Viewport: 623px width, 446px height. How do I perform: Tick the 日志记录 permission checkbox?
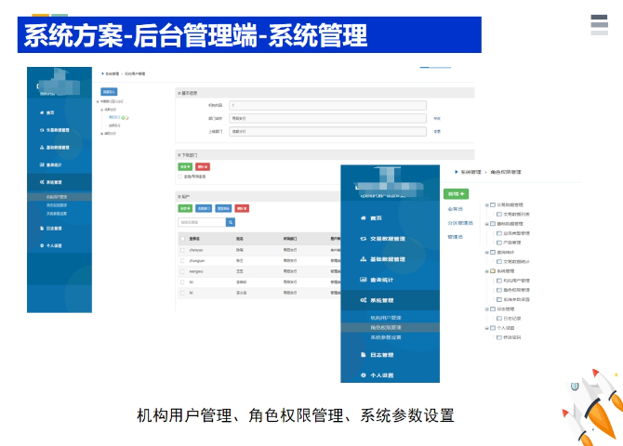(x=499, y=318)
